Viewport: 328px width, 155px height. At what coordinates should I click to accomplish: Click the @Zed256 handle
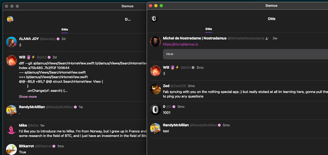178,86
